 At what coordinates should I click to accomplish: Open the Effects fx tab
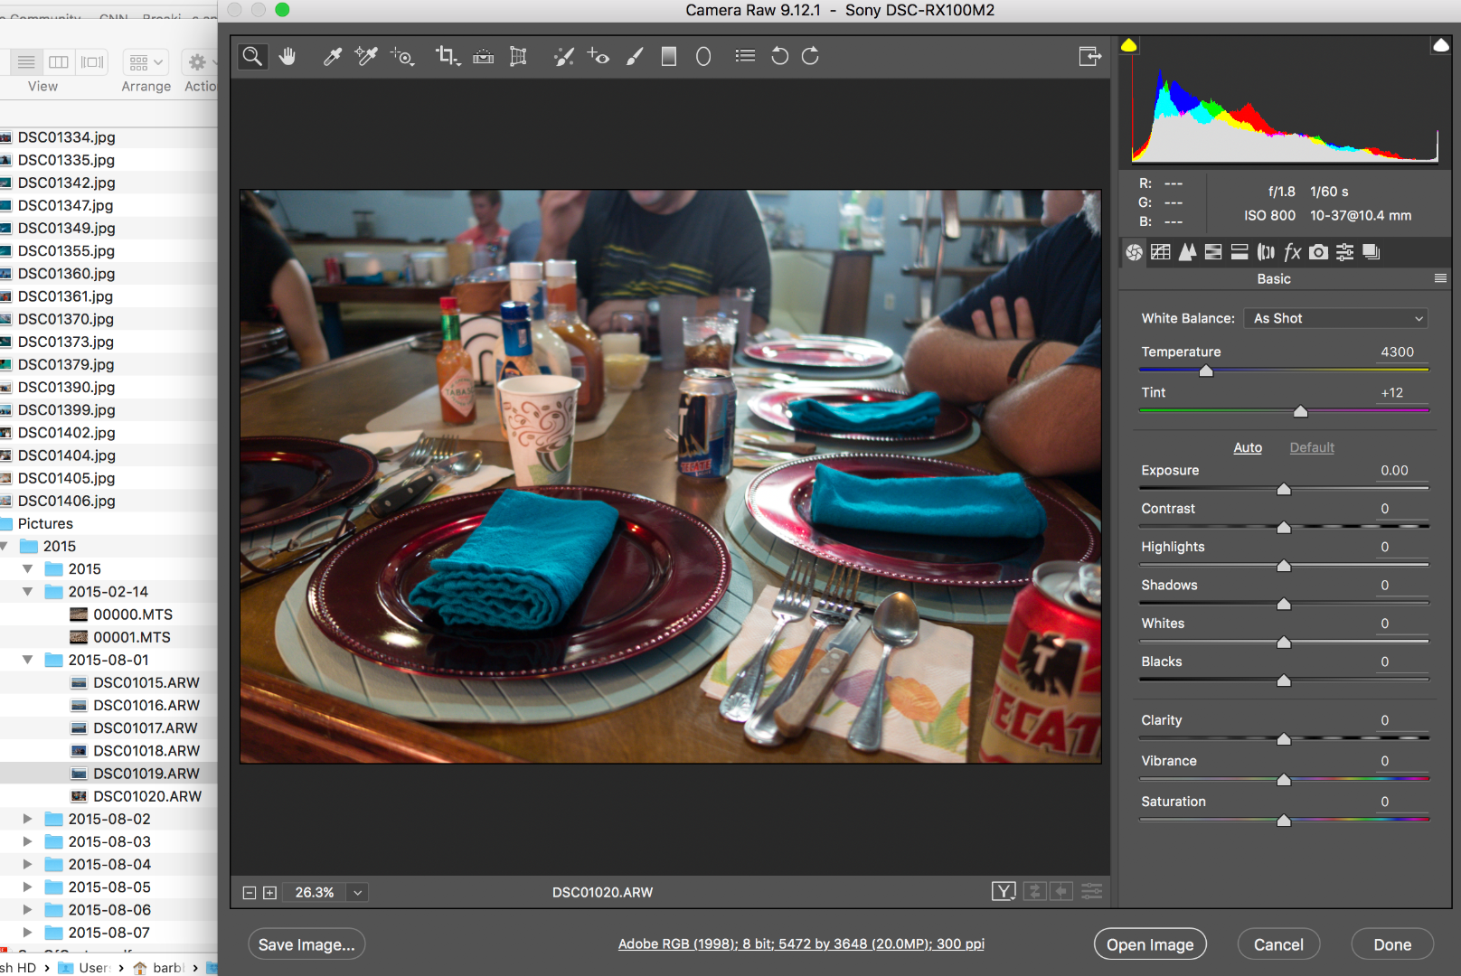coord(1293,252)
